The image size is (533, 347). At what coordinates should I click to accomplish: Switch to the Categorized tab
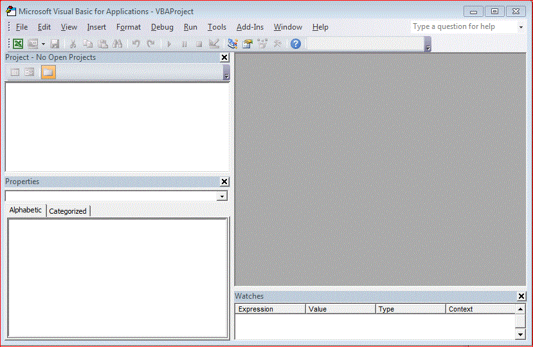(68, 211)
